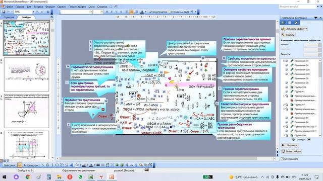Select the Группа 328 animation entry
The width and height of the screenshot is (323, 181).
pyautogui.click(x=300, y=87)
